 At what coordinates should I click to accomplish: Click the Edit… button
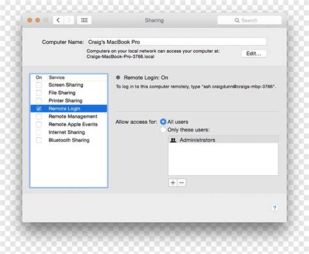pyautogui.click(x=254, y=53)
